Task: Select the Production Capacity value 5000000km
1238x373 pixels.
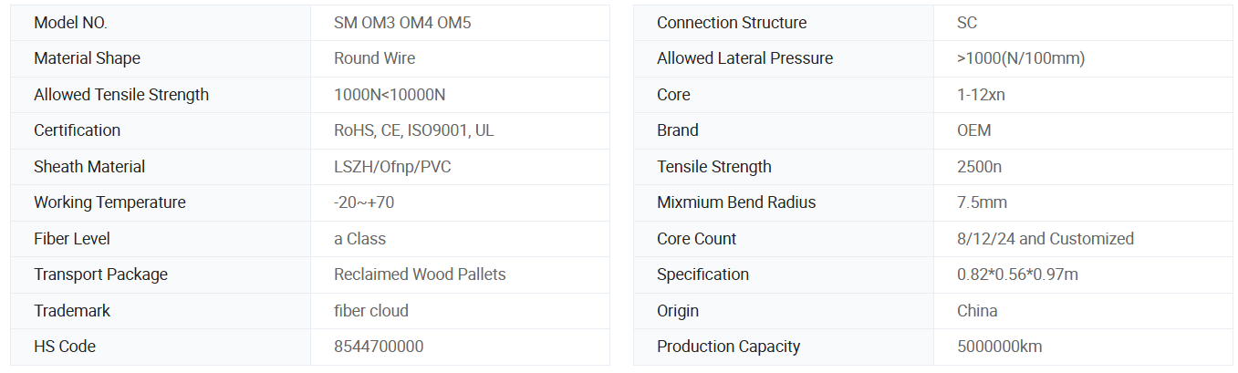Action: (x=999, y=347)
